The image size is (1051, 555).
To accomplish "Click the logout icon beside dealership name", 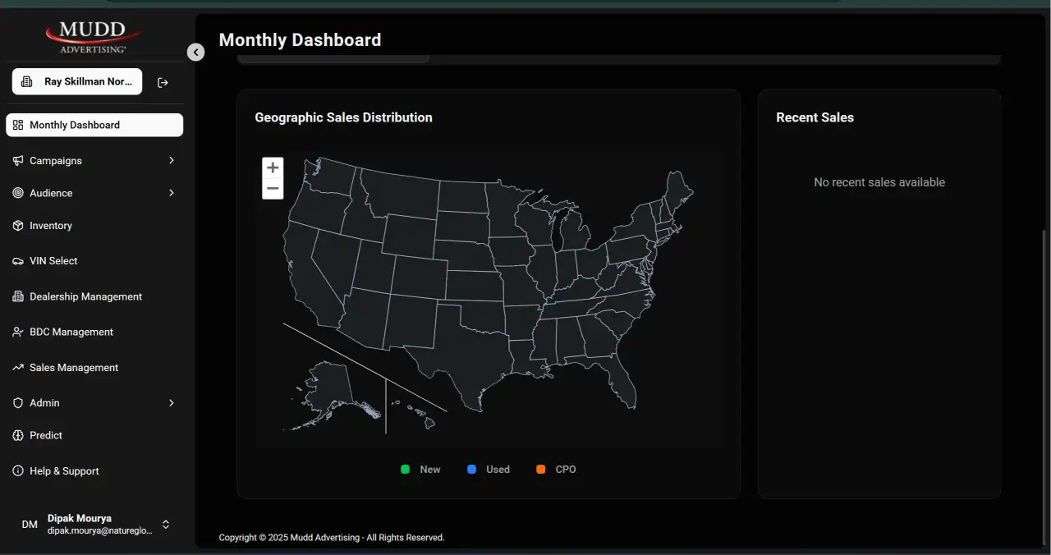I will click(163, 82).
